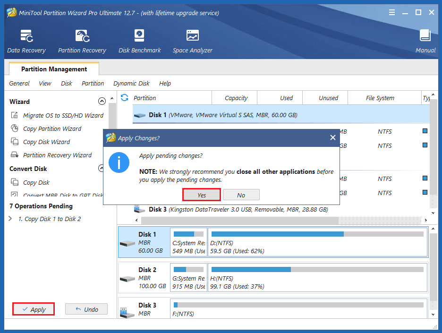Click the partition list scroll right arrow
Screen dimensions: 442x333
click(425, 220)
